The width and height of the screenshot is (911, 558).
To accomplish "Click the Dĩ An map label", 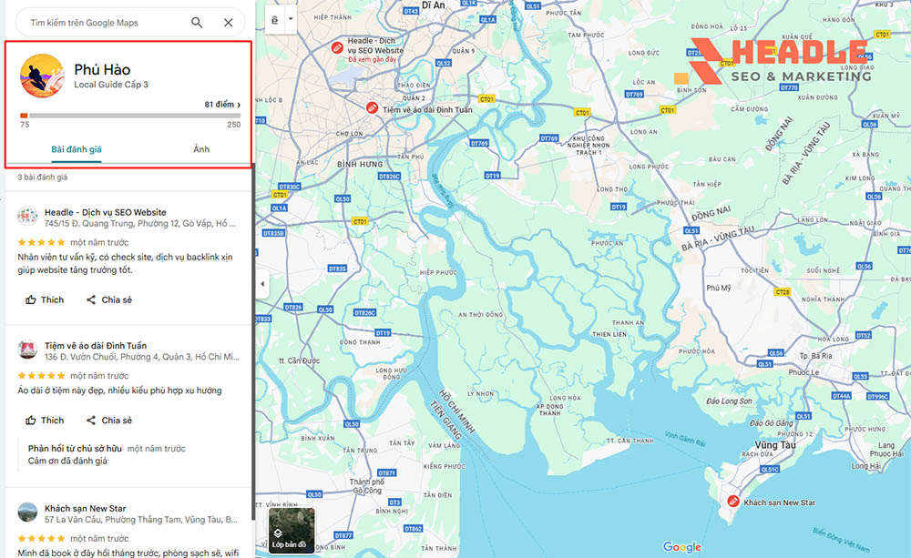I will (434, 5).
